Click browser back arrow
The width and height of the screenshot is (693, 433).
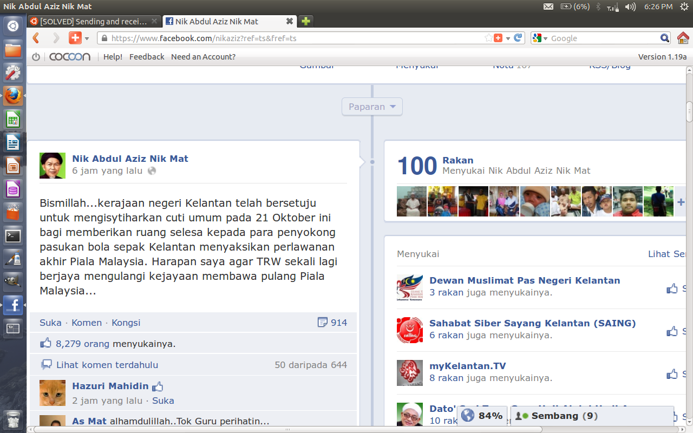(x=36, y=38)
